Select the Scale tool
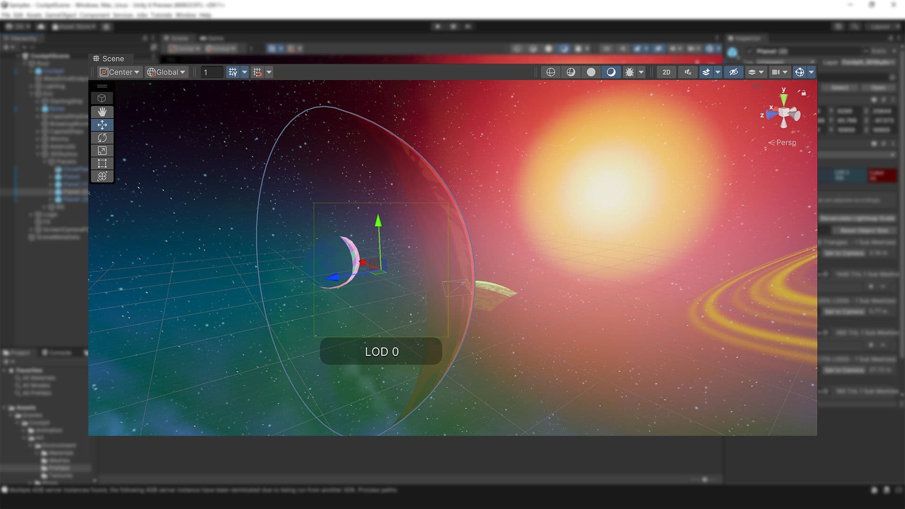The image size is (905, 509). pyautogui.click(x=102, y=150)
